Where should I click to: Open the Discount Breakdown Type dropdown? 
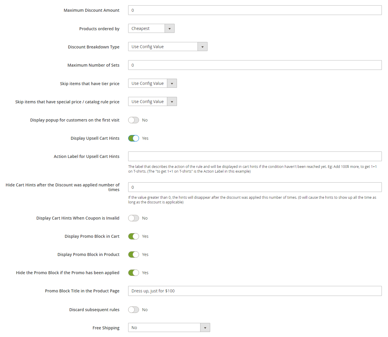pyautogui.click(x=168, y=47)
